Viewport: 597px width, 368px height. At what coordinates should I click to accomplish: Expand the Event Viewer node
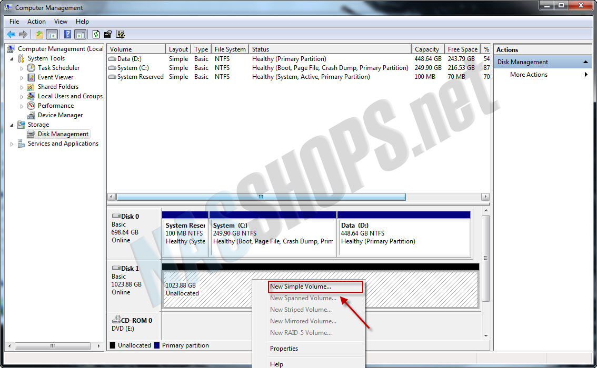22,78
